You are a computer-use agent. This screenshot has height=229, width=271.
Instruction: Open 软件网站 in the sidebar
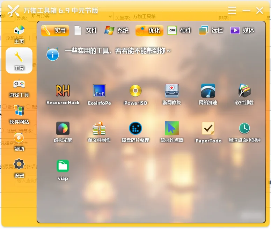(x=19, y=115)
